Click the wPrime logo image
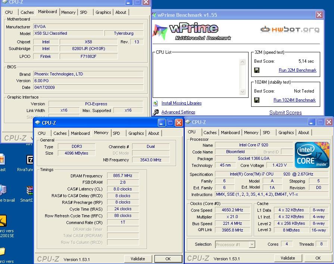The width and height of the screenshot is (334, 264). [x=192, y=32]
